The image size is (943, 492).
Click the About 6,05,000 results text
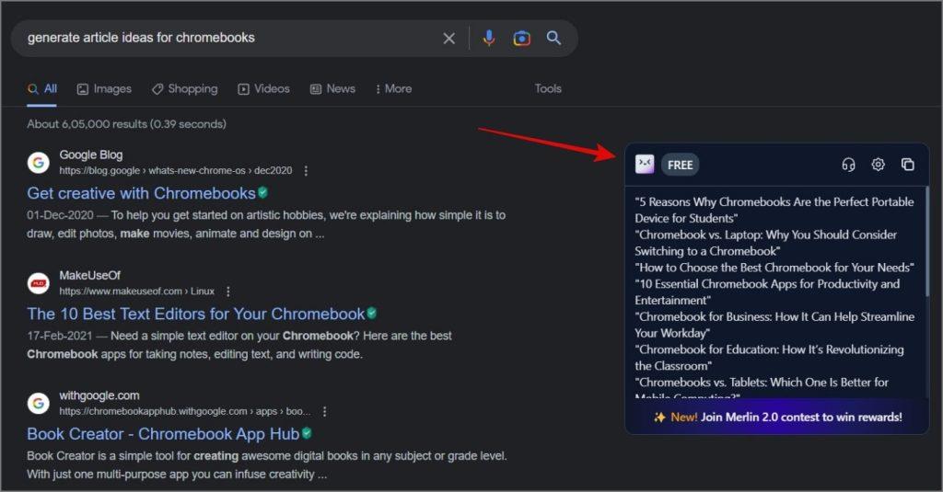126,124
